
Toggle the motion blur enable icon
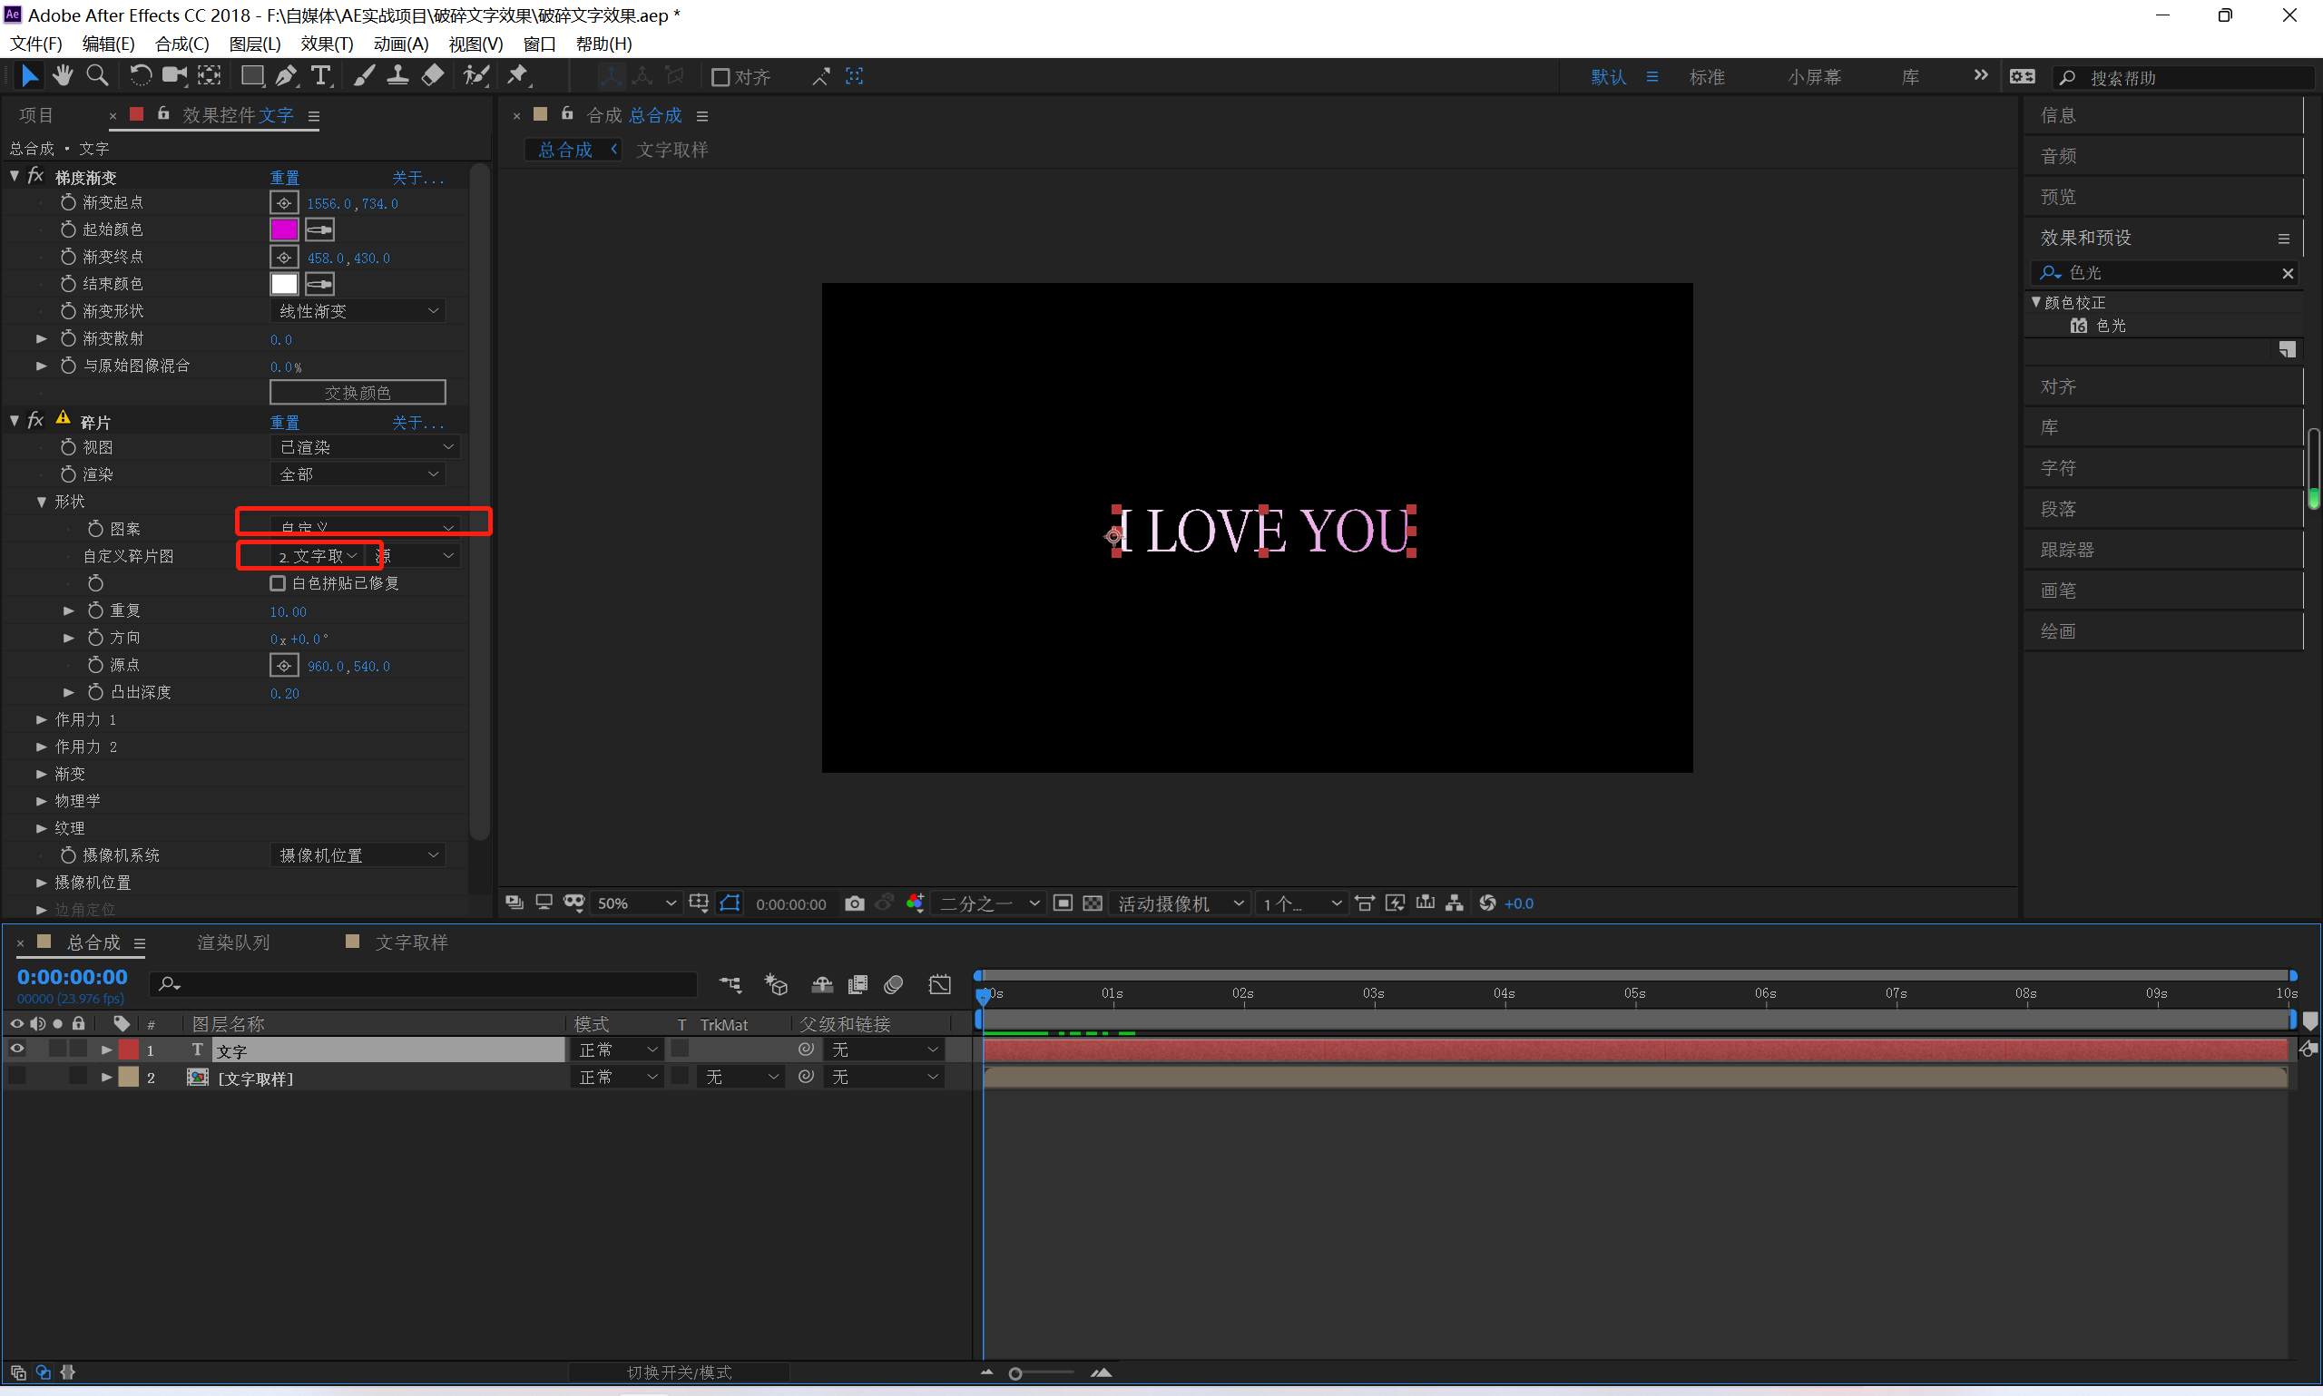[x=894, y=985]
